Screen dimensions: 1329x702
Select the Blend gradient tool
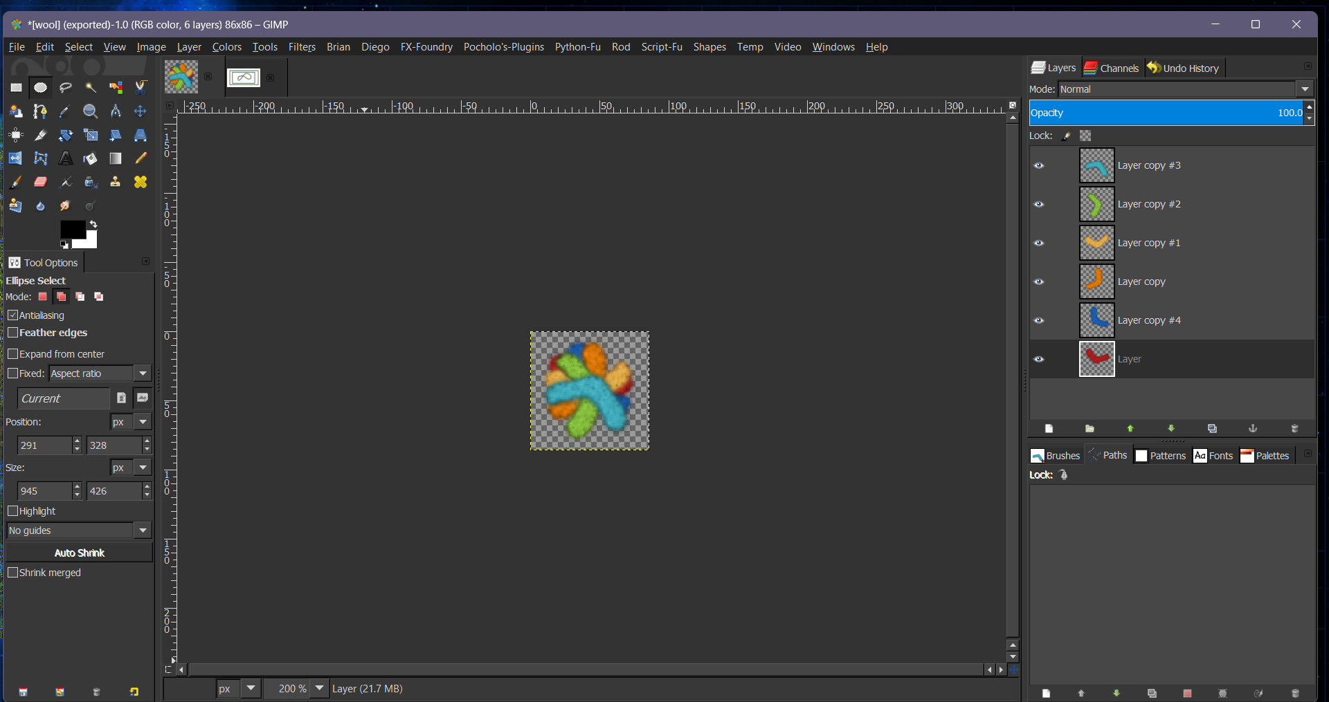[116, 158]
